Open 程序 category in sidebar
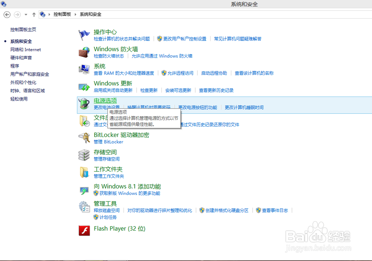Viewport: 372px width, 261px height. click(15, 66)
